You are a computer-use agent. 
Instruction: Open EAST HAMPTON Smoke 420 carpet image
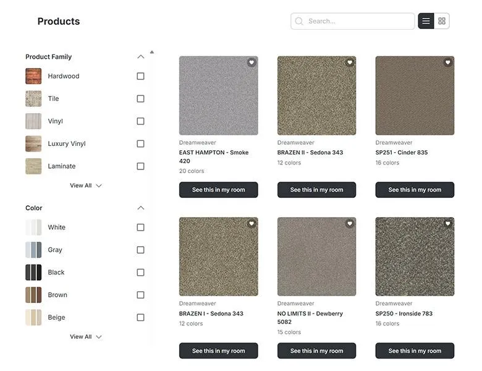coord(219,95)
